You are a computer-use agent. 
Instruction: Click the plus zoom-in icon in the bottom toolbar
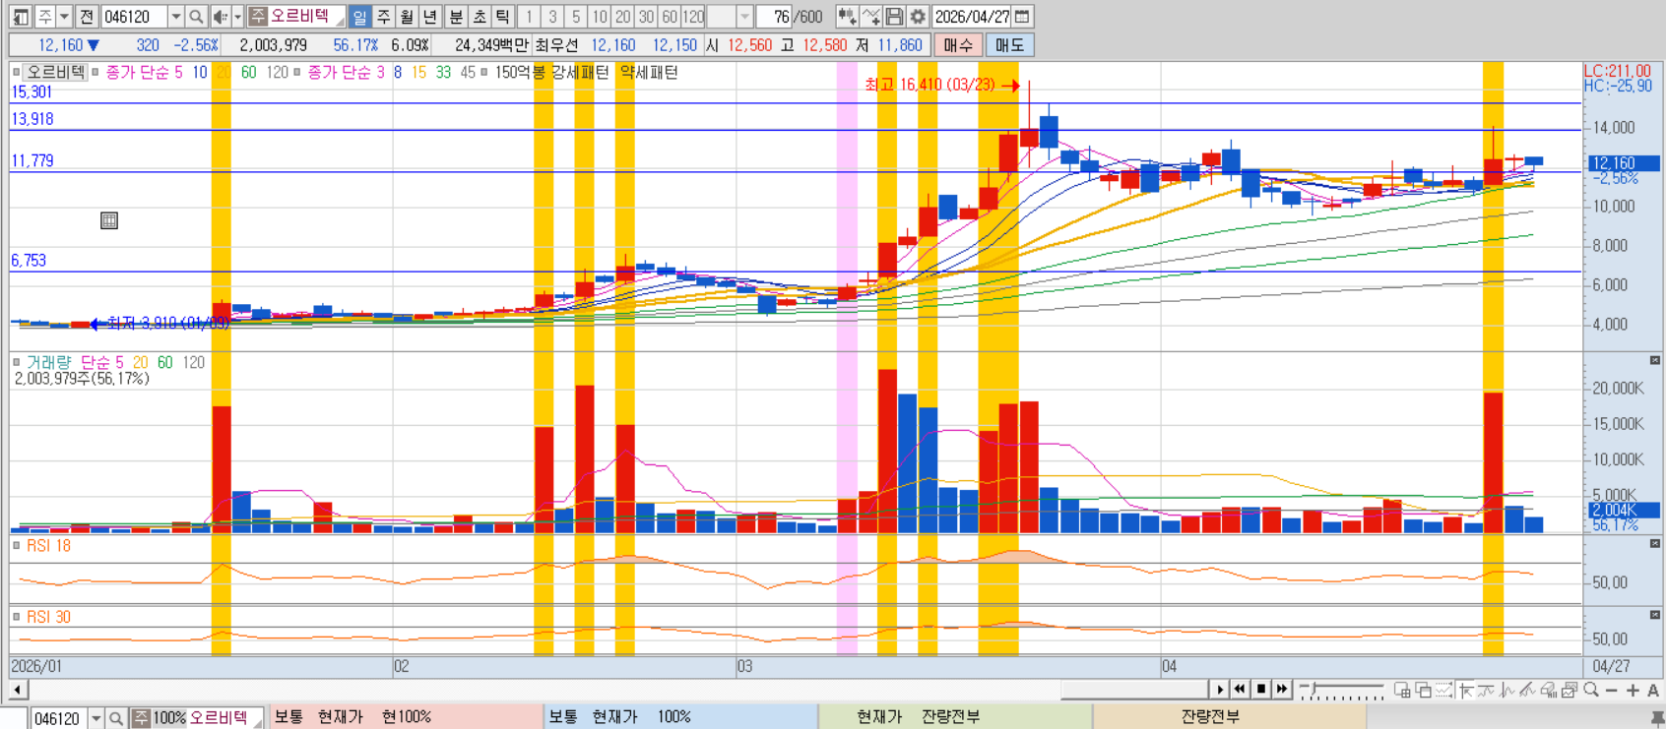click(x=1633, y=691)
